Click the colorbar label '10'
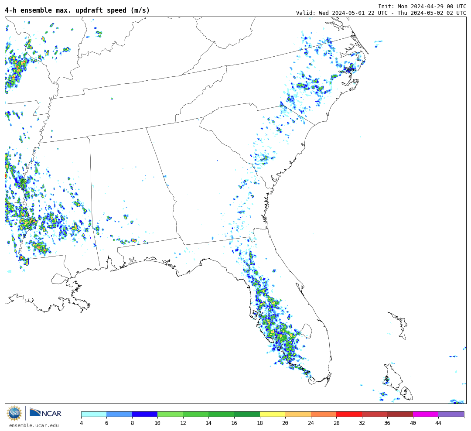The image size is (471, 431). click(157, 423)
